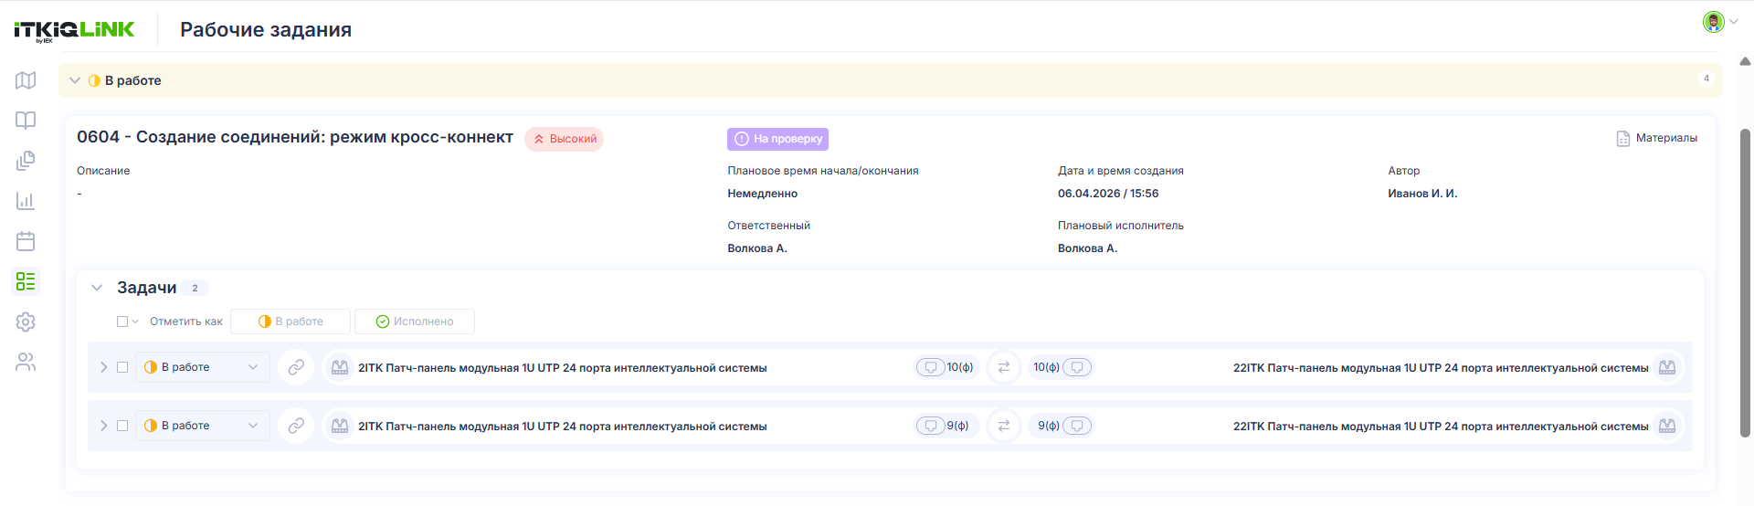
Task: Click the task title 0604 - Создание соединений
Action: (x=295, y=137)
